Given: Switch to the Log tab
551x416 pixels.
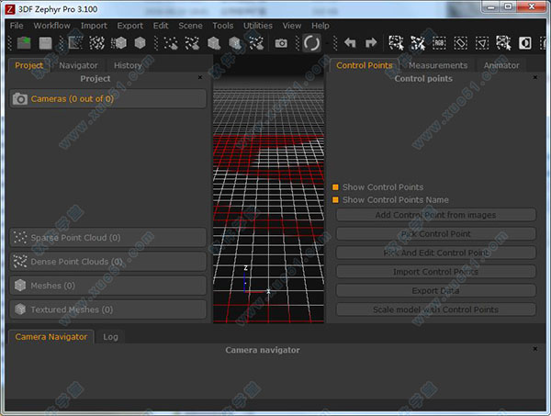Looking at the screenshot, I should click(x=110, y=337).
